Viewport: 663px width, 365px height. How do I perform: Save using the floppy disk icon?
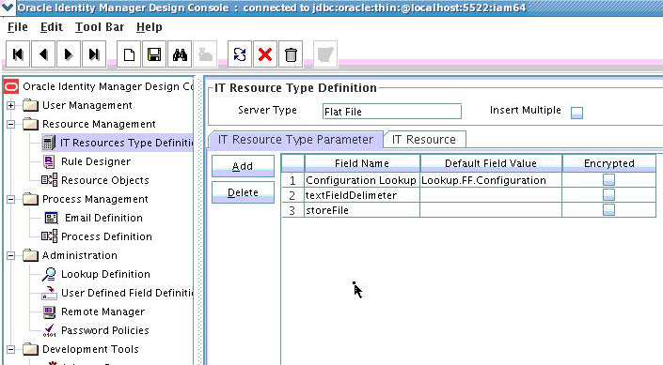tap(154, 54)
